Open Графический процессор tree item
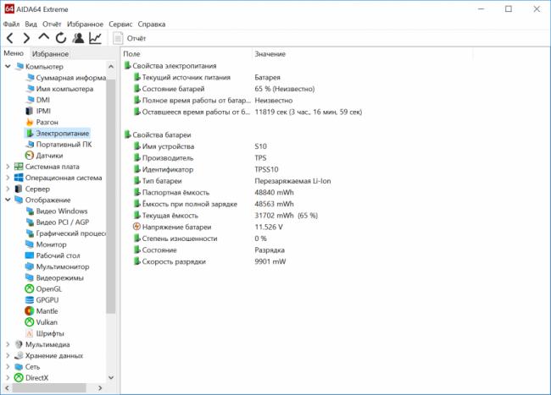Screen dimensions: 551x395 pyautogui.click(x=66, y=233)
